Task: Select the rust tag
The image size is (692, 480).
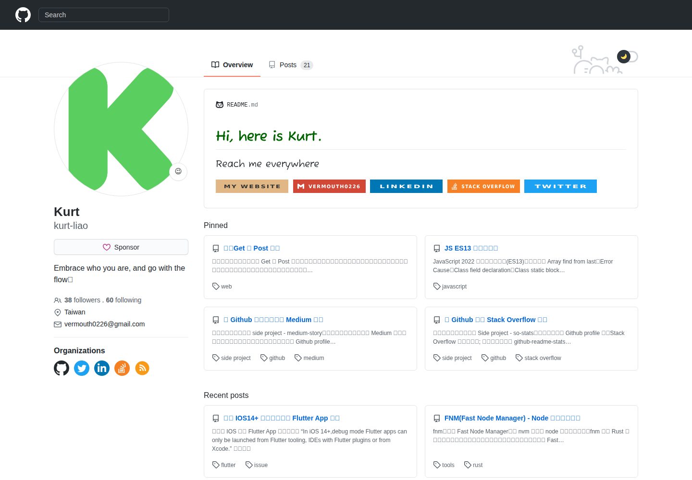Action: [473, 465]
